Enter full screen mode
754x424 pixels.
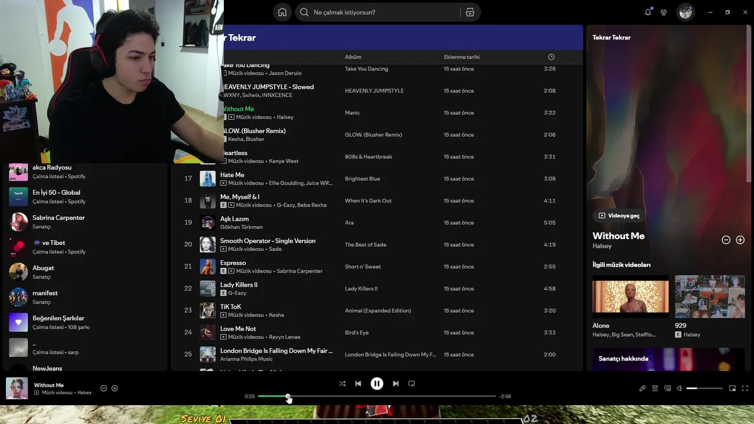click(745, 388)
